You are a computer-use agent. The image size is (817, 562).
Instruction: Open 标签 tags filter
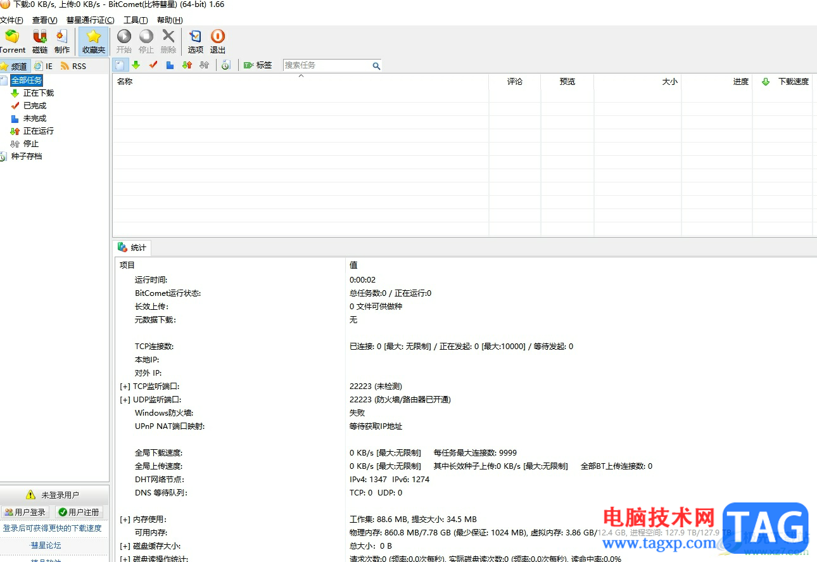[258, 65]
